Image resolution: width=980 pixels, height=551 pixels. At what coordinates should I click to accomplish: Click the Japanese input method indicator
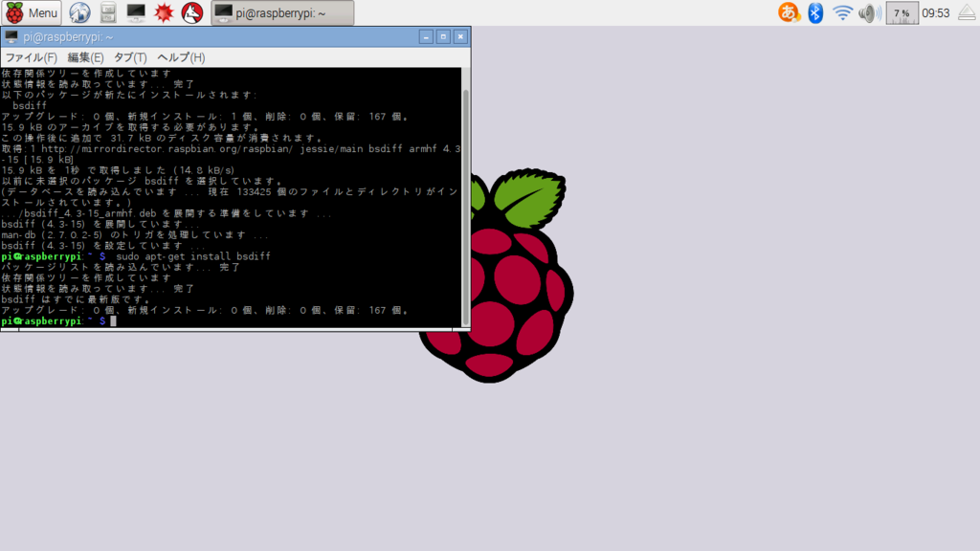point(789,12)
